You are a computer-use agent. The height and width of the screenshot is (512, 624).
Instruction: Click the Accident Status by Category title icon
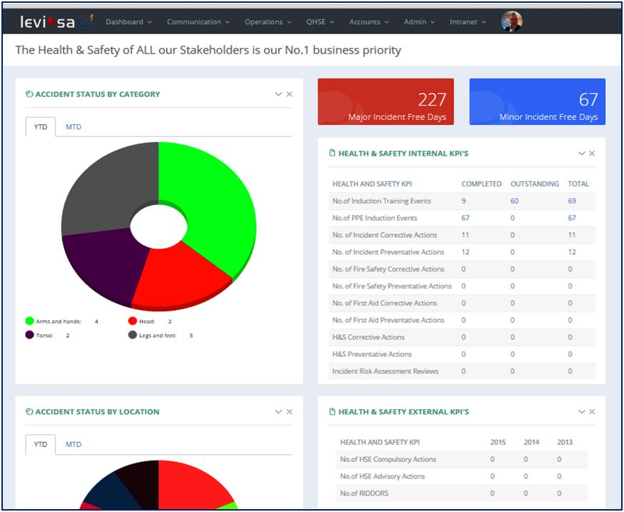click(29, 94)
